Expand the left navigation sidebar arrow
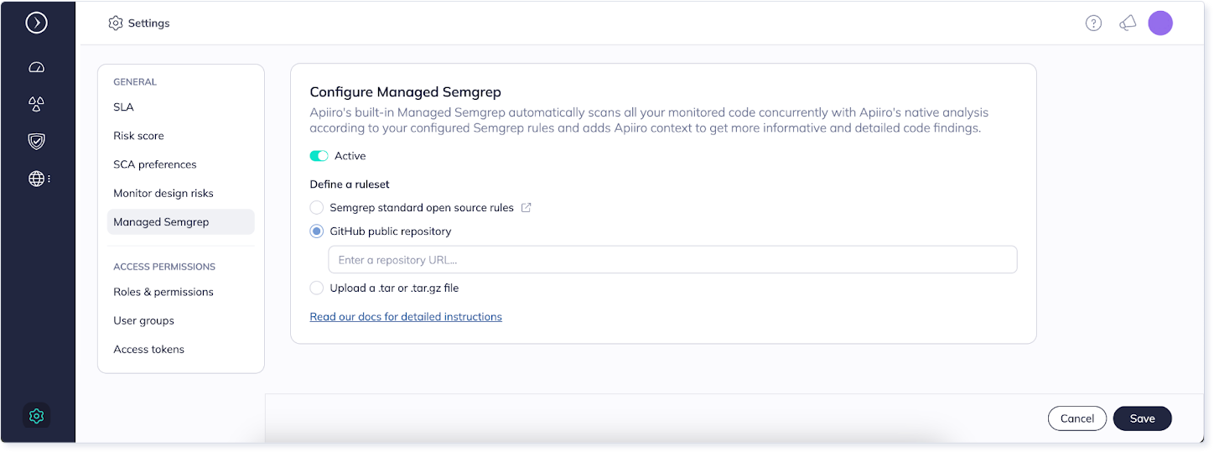Viewport: 1214px width, 452px height. [x=36, y=23]
